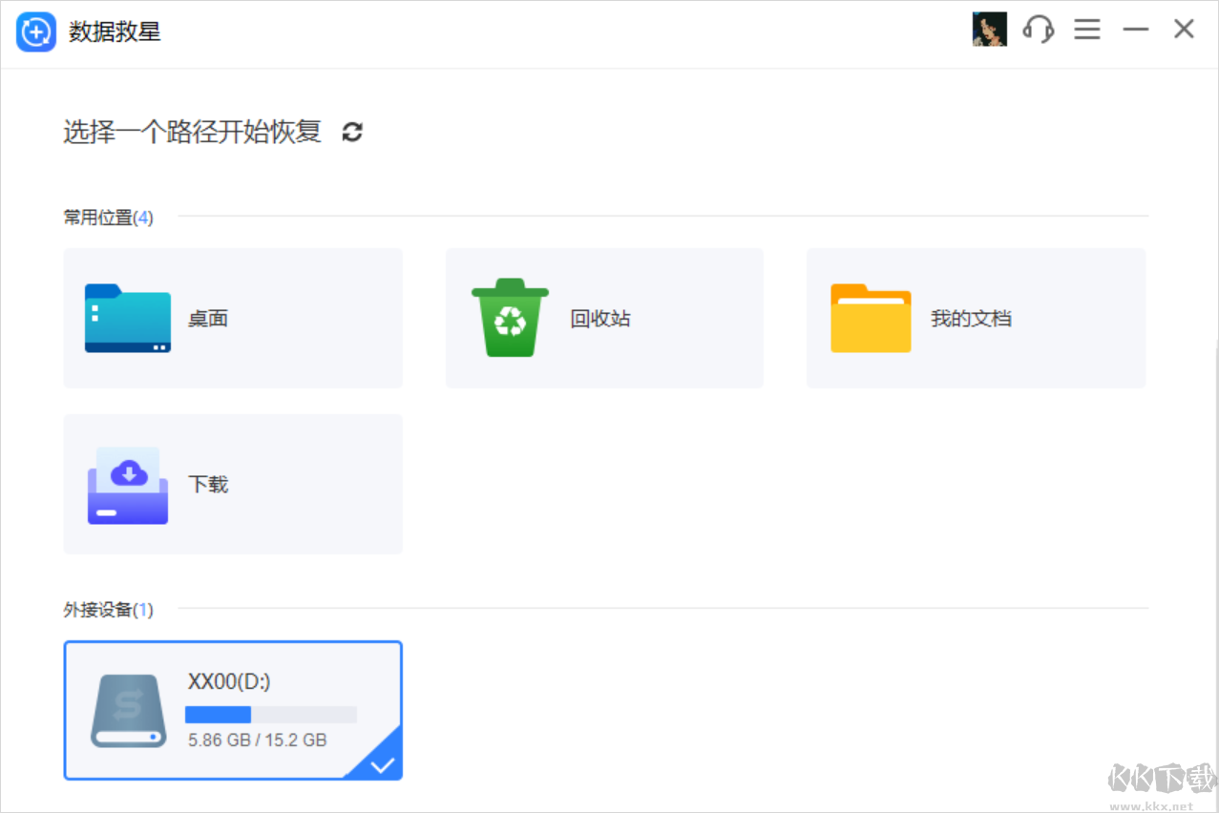Open the desktop recovery location via 桌面 folder icon
This screenshot has width=1219, height=813.
tap(127, 318)
